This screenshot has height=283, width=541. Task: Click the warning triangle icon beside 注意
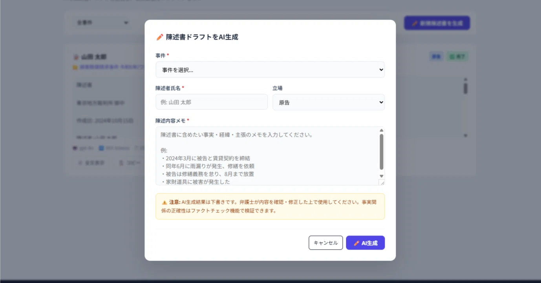(x=164, y=203)
